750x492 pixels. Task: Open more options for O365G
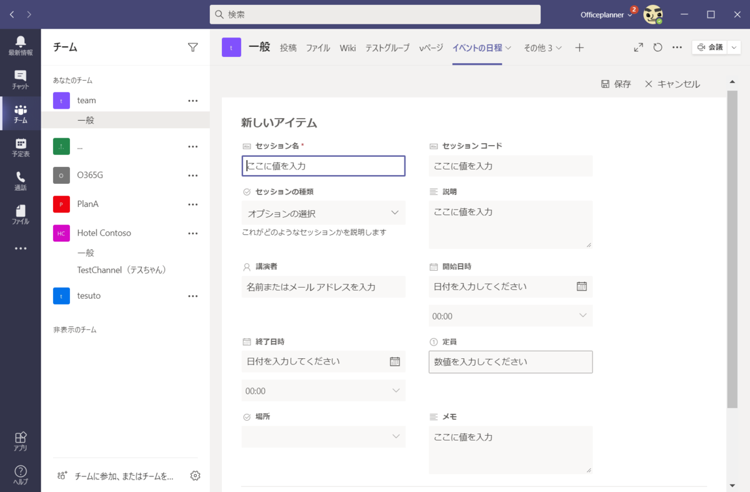coord(193,176)
